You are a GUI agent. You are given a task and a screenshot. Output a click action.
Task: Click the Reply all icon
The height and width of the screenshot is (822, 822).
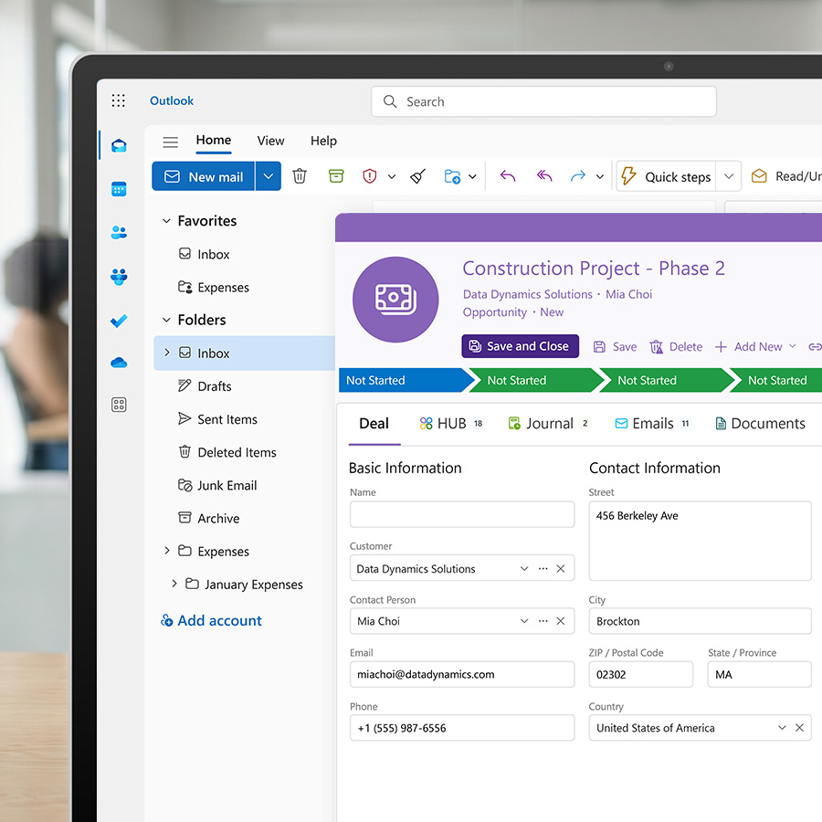[544, 175]
